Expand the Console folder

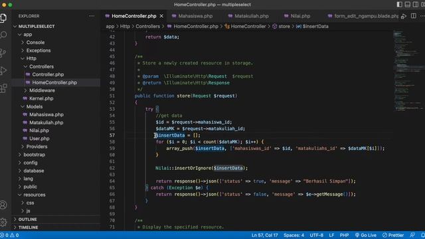coord(35,42)
